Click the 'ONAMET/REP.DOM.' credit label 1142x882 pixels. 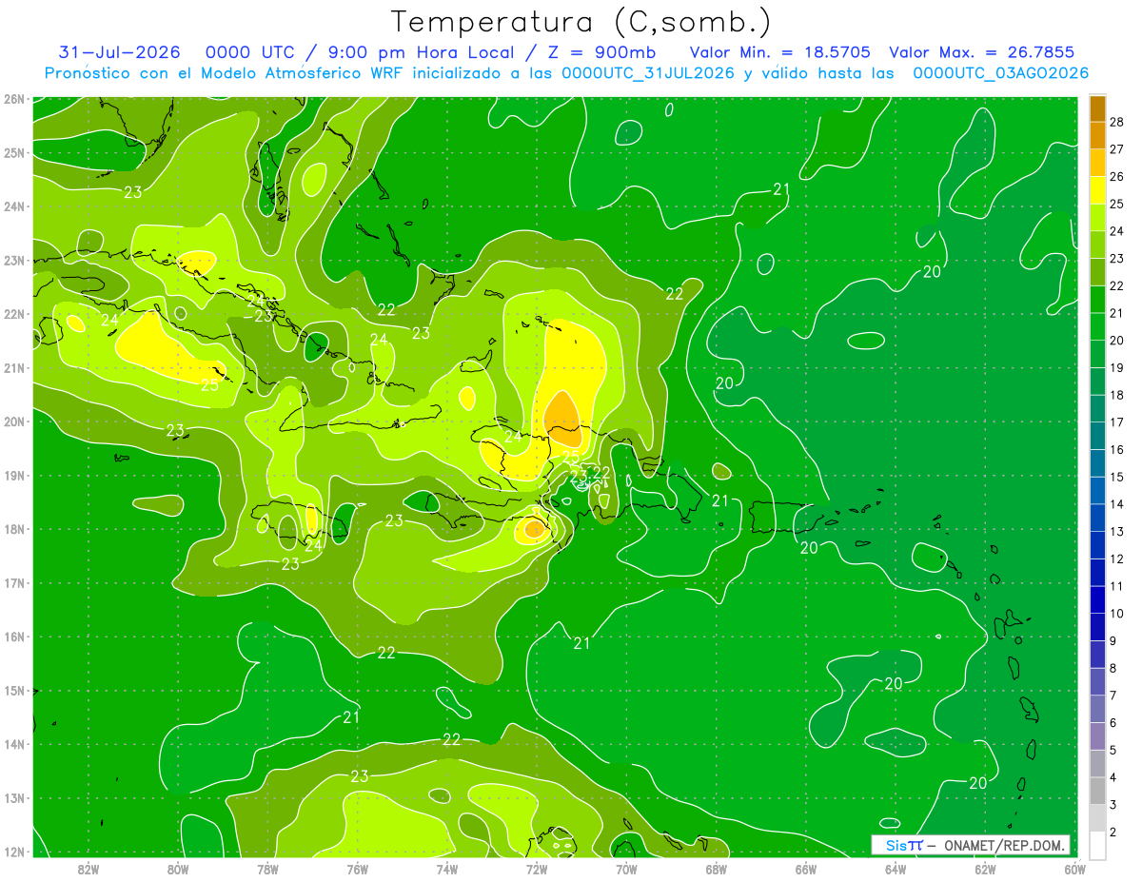pos(1003,845)
